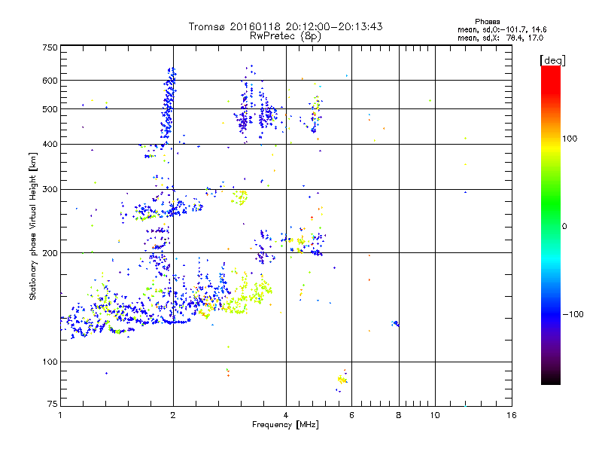Click the '100' y-axis tick label
The width and height of the screenshot is (602, 452).
tap(50, 362)
